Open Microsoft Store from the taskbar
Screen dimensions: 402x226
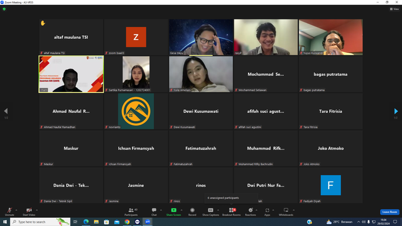pos(106,222)
